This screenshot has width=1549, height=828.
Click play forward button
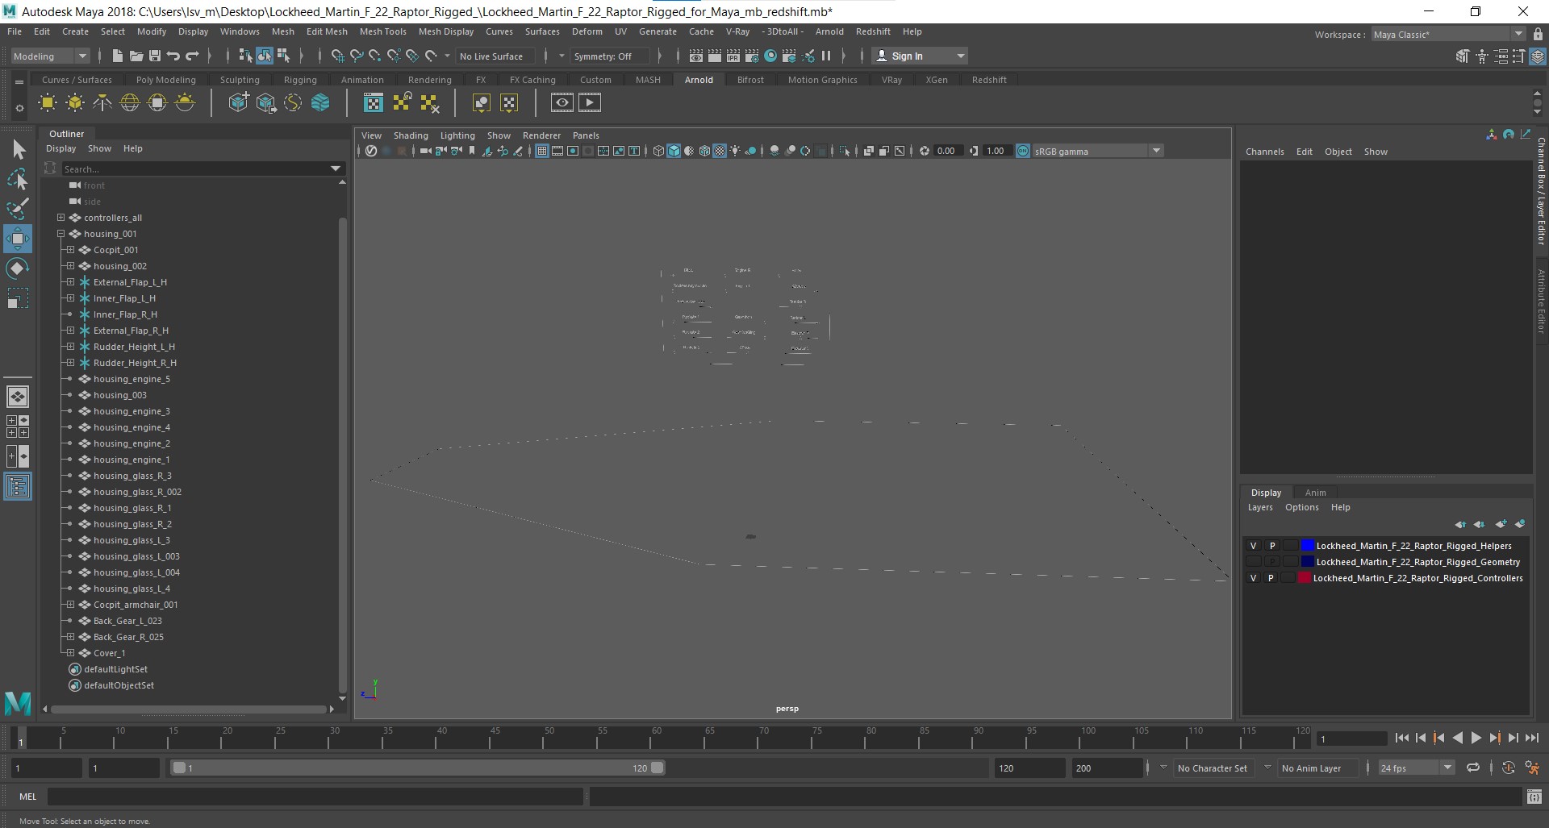click(x=1476, y=738)
